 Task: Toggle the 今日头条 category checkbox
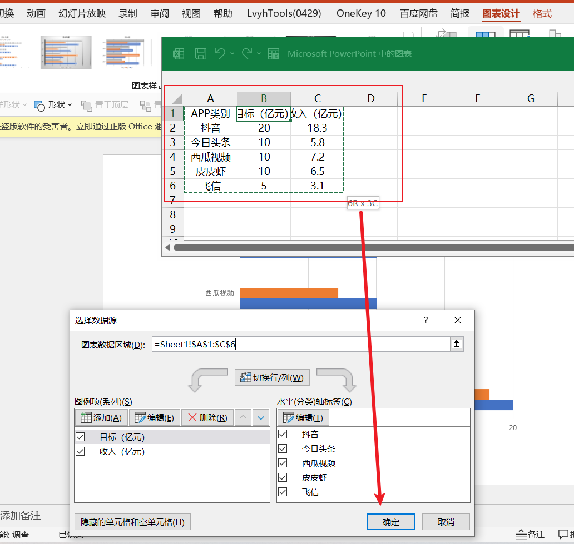(x=283, y=448)
